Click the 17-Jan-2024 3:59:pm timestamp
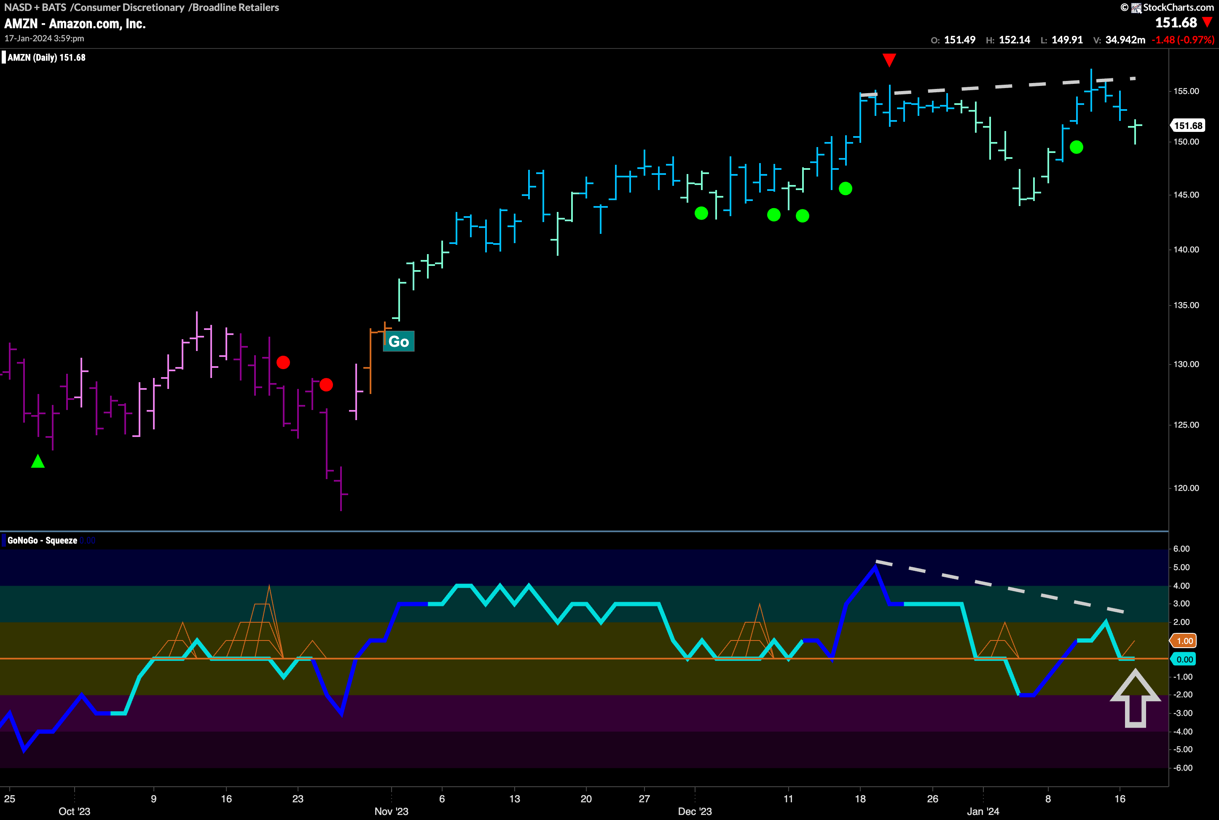Viewport: 1219px width, 820px height. [x=45, y=39]
